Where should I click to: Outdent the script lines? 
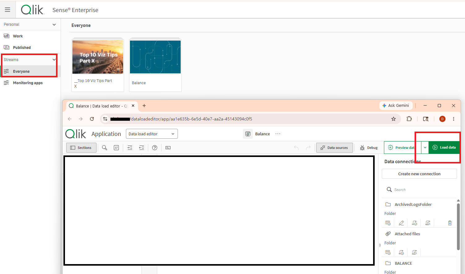(141, 148)
